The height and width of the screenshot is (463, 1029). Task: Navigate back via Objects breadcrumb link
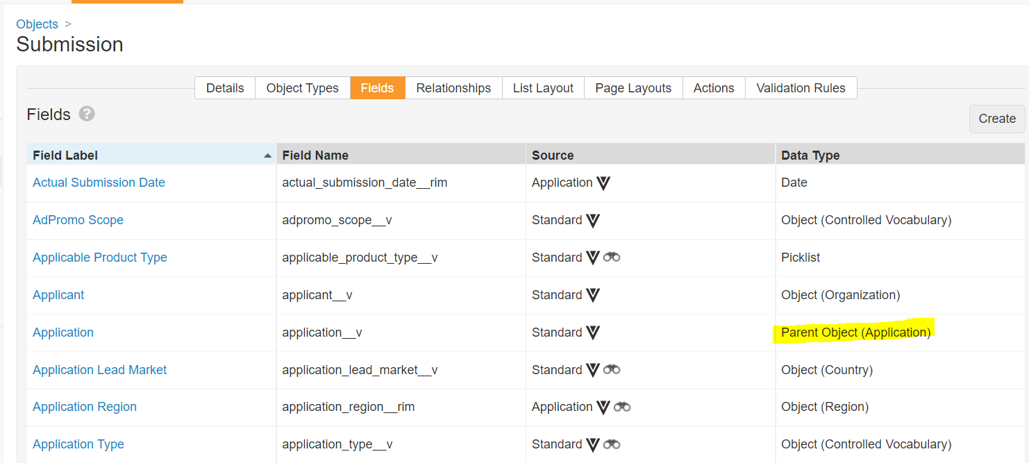tap(37, 24)
